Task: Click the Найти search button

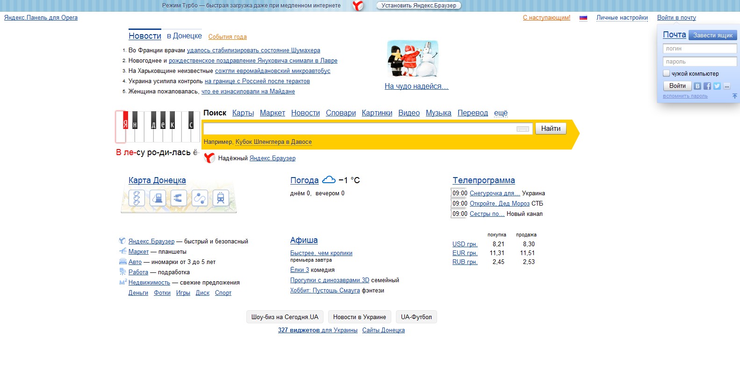Action: pyautogui.click(x=551, y=128)
